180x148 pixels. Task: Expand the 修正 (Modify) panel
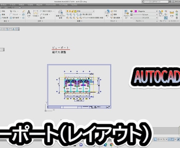(x=6, y=21)
